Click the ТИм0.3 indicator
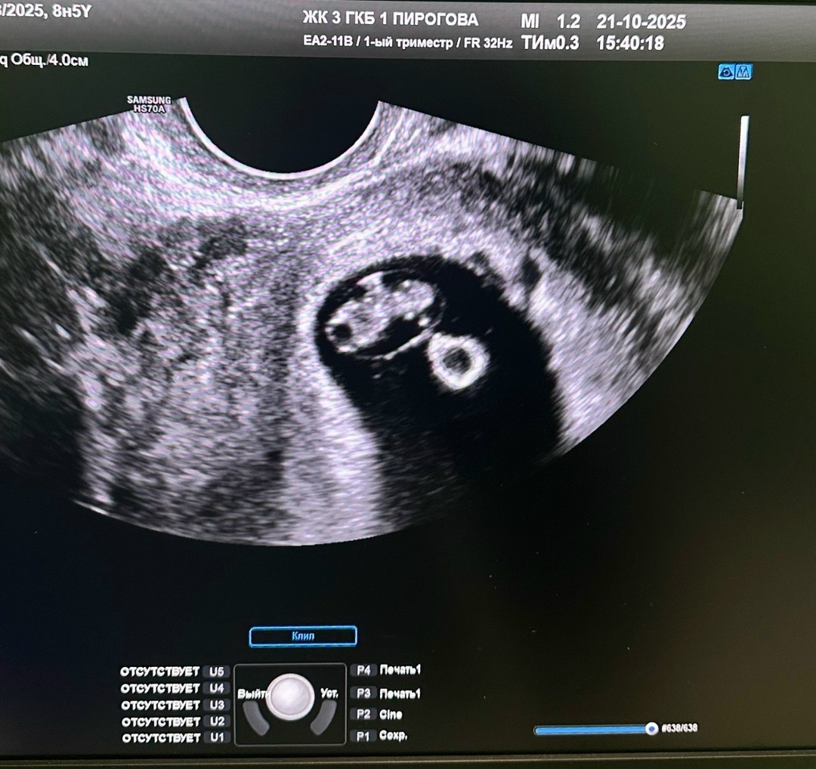This screenshot has width=816, height=769. (550, 42)
